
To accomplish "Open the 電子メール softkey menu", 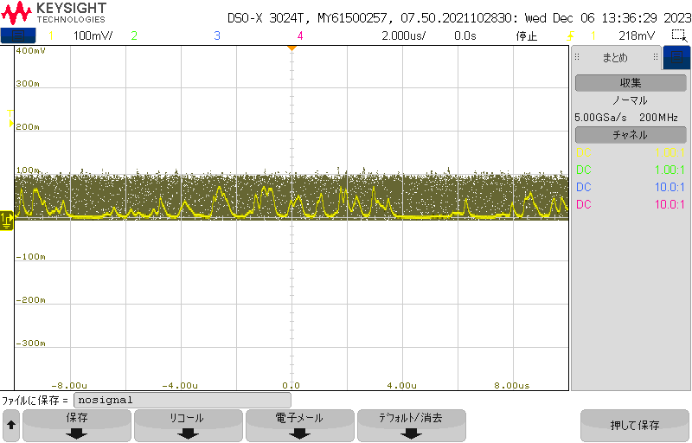I will [300, 426].
